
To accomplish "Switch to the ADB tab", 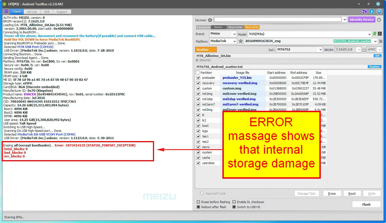I will [47, 12].
